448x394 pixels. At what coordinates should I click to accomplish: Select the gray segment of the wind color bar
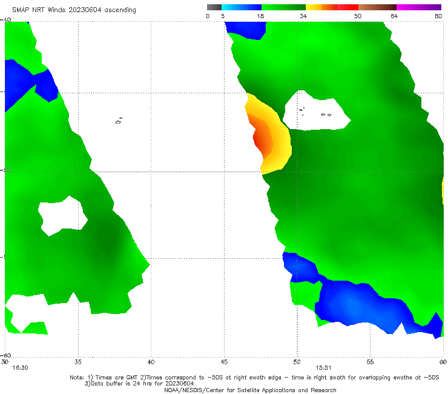coord(214,7)
